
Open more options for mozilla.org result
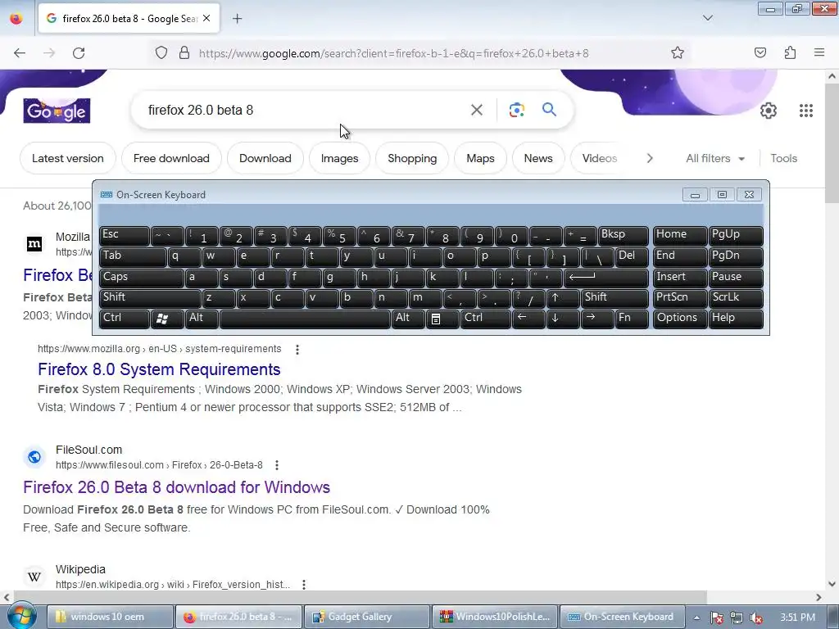(297, 349)
